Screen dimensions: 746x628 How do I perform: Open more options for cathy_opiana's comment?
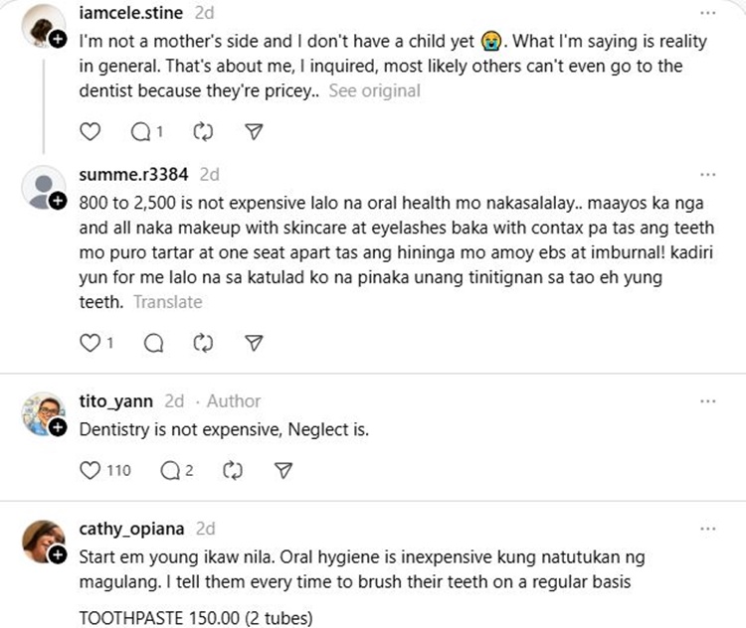coord(707,529)
